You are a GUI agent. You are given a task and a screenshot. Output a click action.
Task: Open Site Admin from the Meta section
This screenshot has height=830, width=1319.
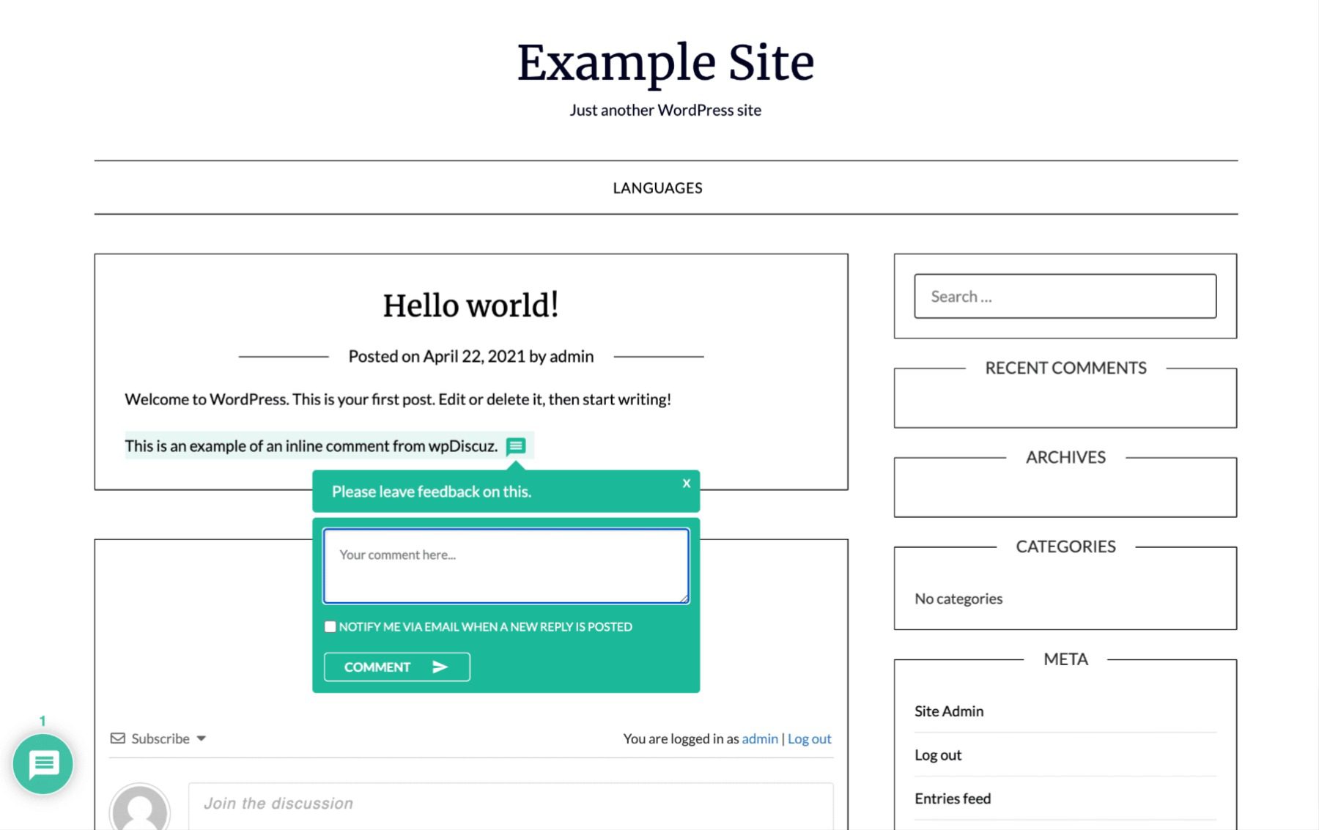(x=948, y=711)
